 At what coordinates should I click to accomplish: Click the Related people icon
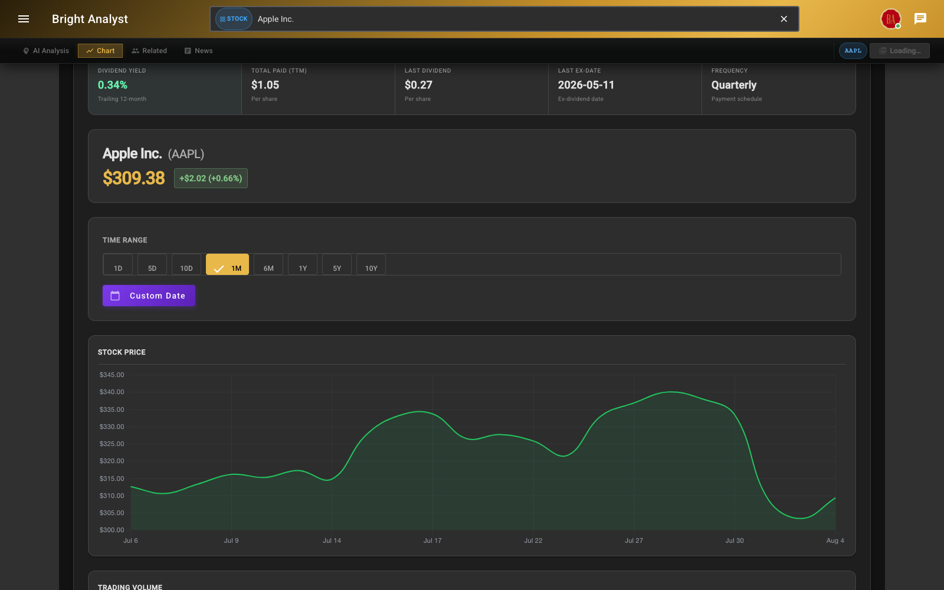[135, 51]
